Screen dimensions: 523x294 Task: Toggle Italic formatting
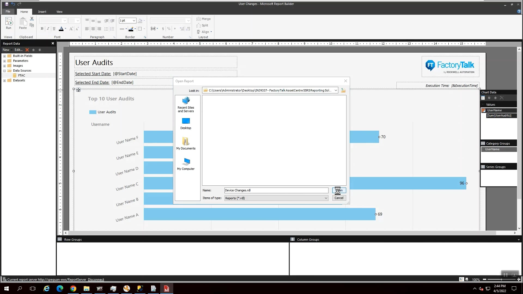click(x=48, y=29)
